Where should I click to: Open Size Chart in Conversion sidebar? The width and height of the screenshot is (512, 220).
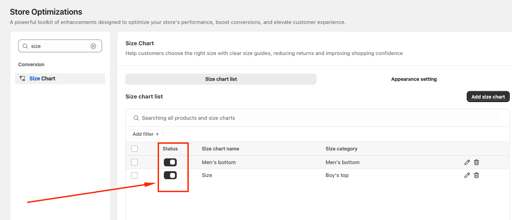[42, 79]
